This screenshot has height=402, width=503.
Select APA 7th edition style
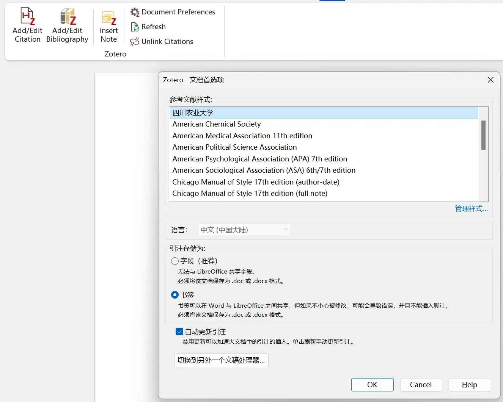coord(323,159)
